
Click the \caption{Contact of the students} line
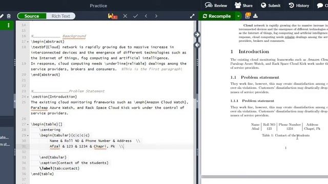pyautogui.click(x=74, y=163)
